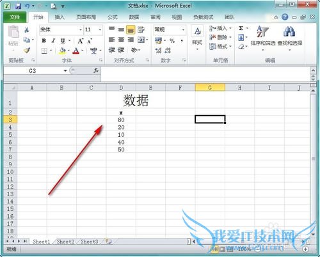The width and height of the screenshot is (320, 257).
Task: Click the Undo arrow icon
Action: (x=27, y=6)
